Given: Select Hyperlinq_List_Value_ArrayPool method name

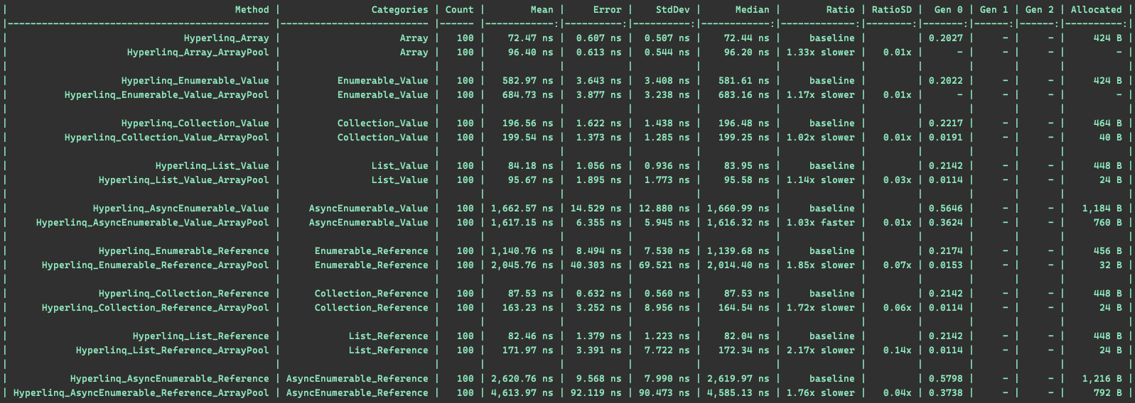Looking at the screenshot, I should [x=184, y=180].
